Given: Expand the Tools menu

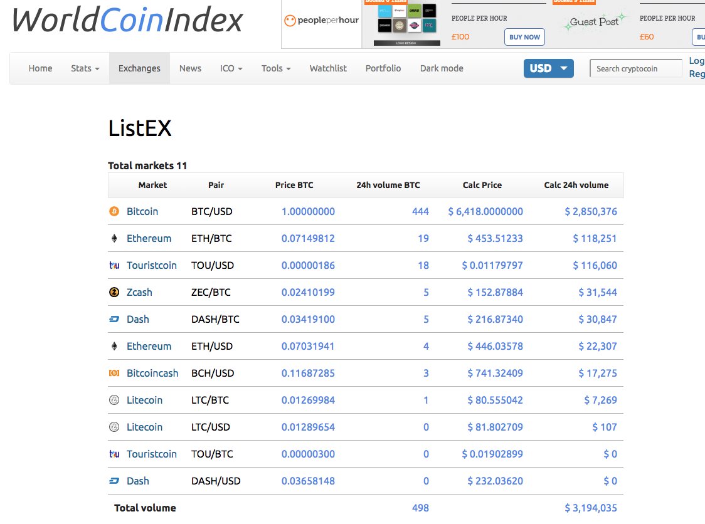Looking at the screenshot, I should [276, 68].
